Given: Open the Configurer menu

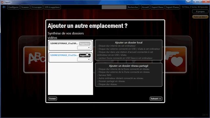Looking at the screenshot, I should [x=13, y=7].
